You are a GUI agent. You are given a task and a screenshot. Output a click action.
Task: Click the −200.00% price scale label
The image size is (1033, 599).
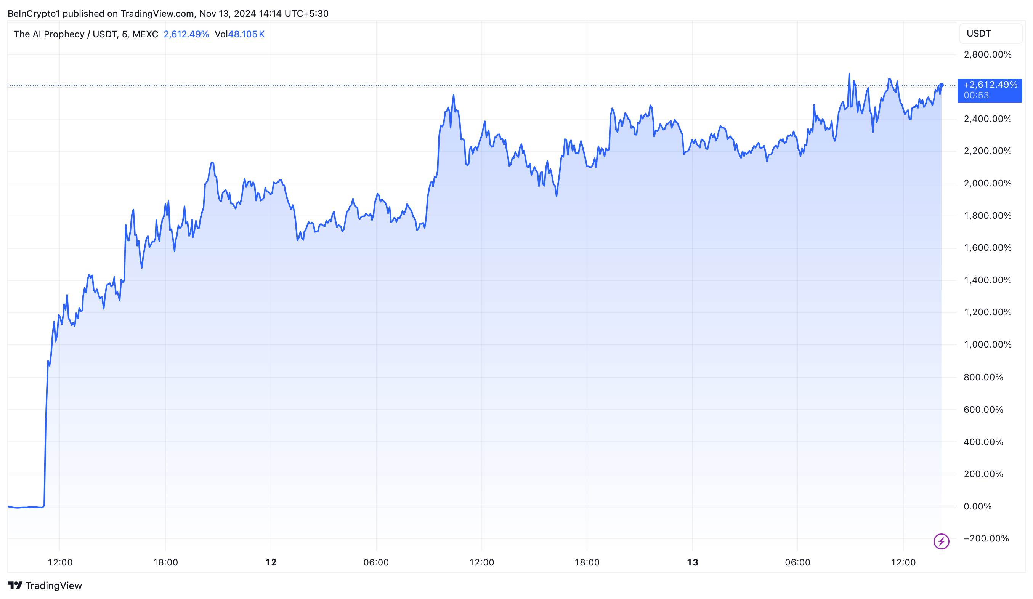986,538
